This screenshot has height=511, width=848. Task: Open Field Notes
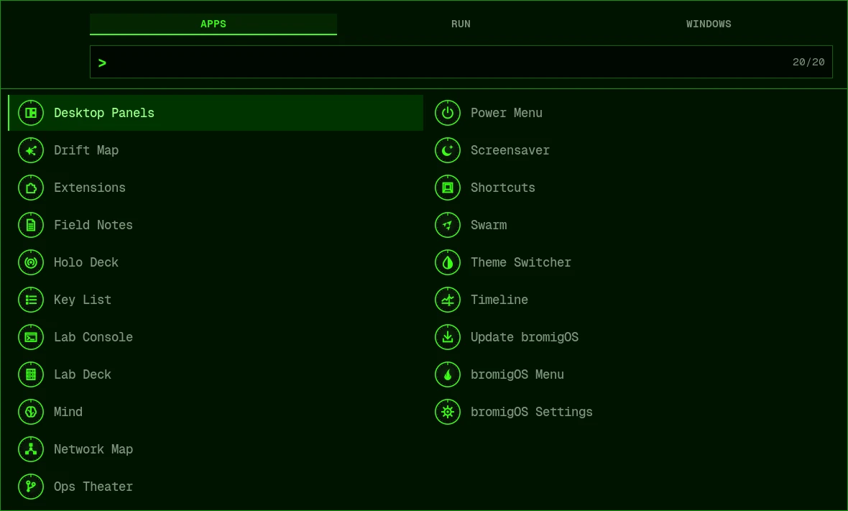216,225
